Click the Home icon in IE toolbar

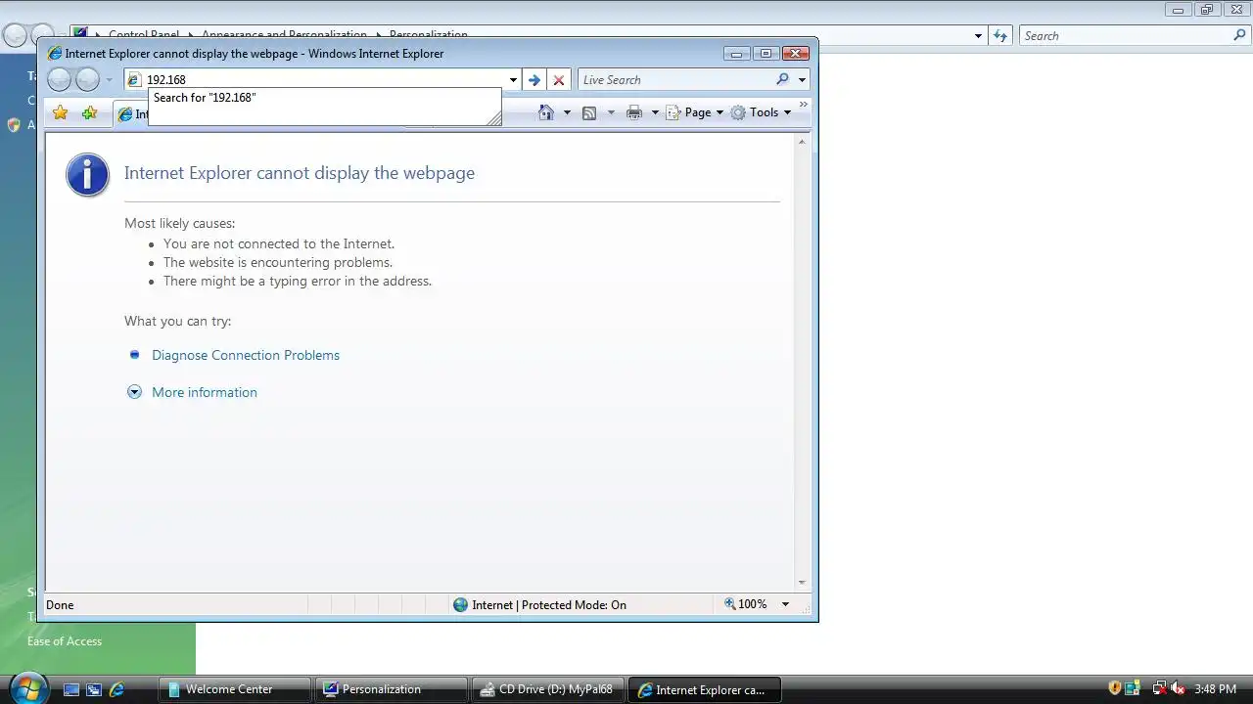547,112
